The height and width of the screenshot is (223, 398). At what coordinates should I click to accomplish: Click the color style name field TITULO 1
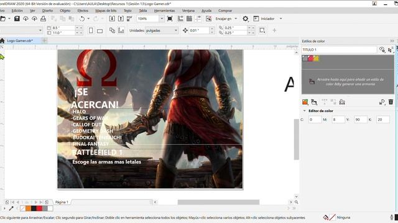click(x=339, y=50)
